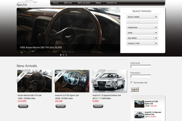The height and width of the screenshot is (121, 182).
Task: Select the first slider pagination dot
Action: click(x=61, y=55)
